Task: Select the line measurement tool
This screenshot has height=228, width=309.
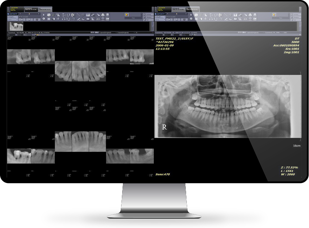Action: tap(79, 15)
